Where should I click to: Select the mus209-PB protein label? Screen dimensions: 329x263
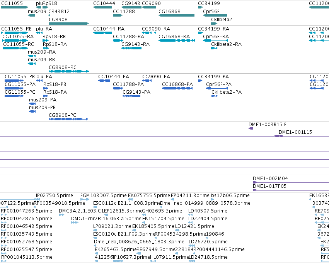pos(42,107)
